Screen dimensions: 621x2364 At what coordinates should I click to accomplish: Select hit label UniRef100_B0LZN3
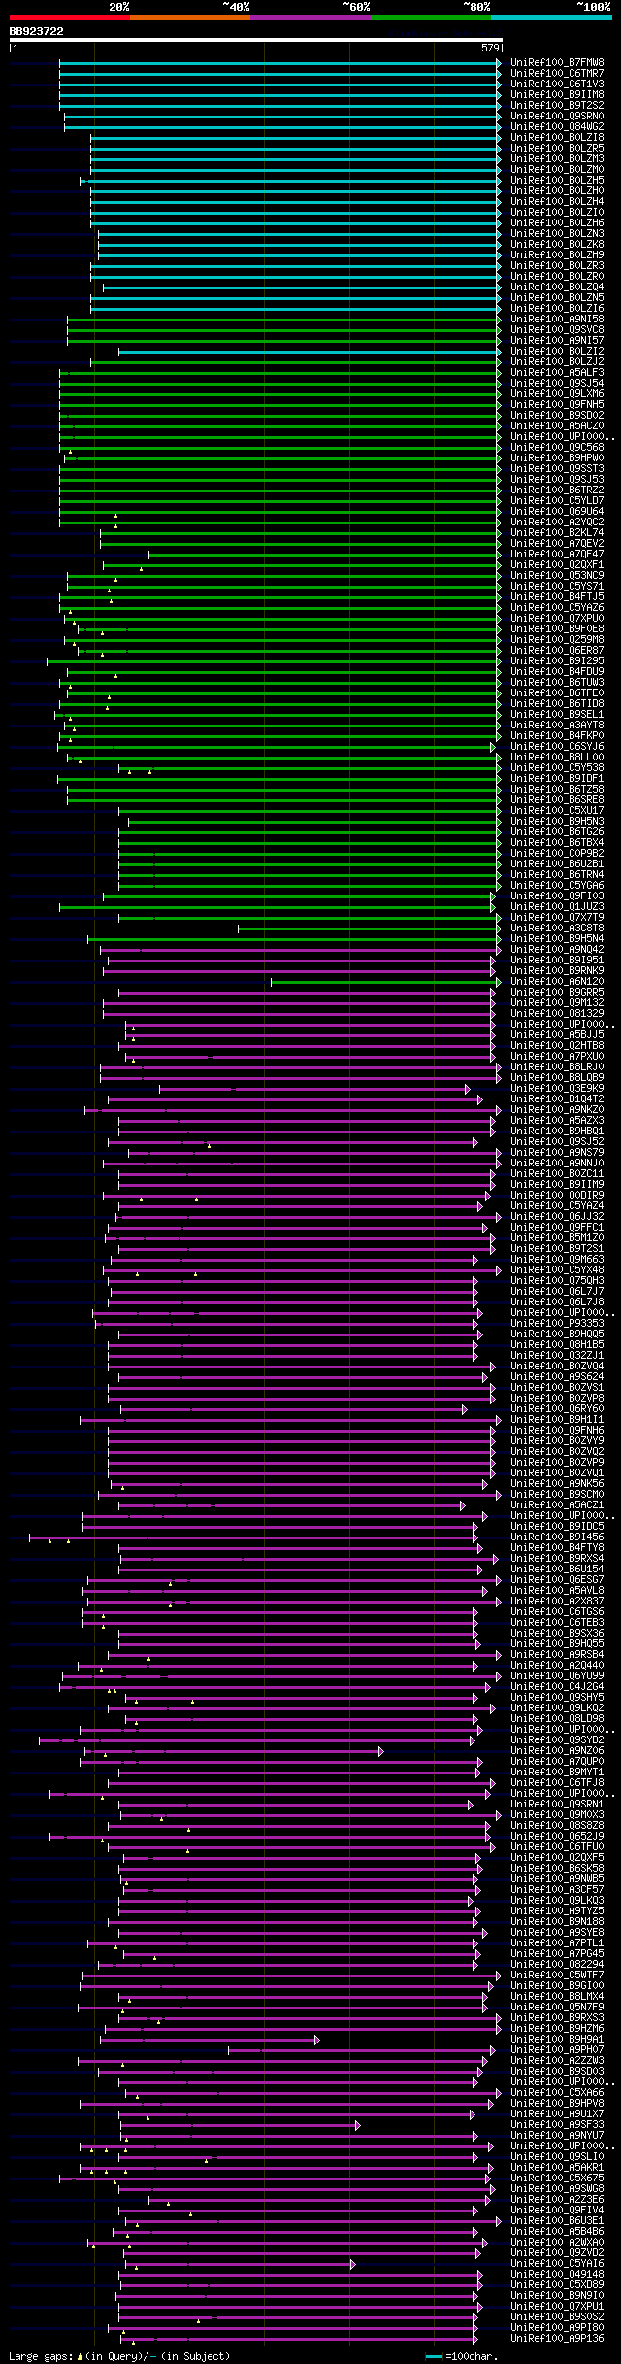557,234
